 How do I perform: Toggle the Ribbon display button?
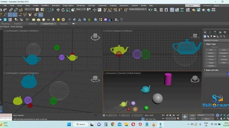point(172,10)
